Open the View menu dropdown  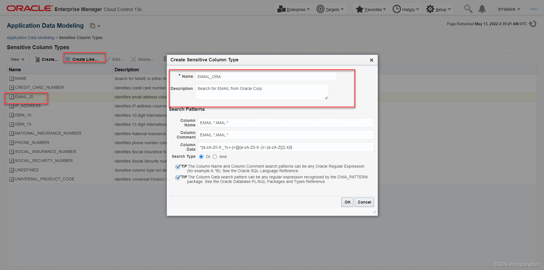[18, 59]
